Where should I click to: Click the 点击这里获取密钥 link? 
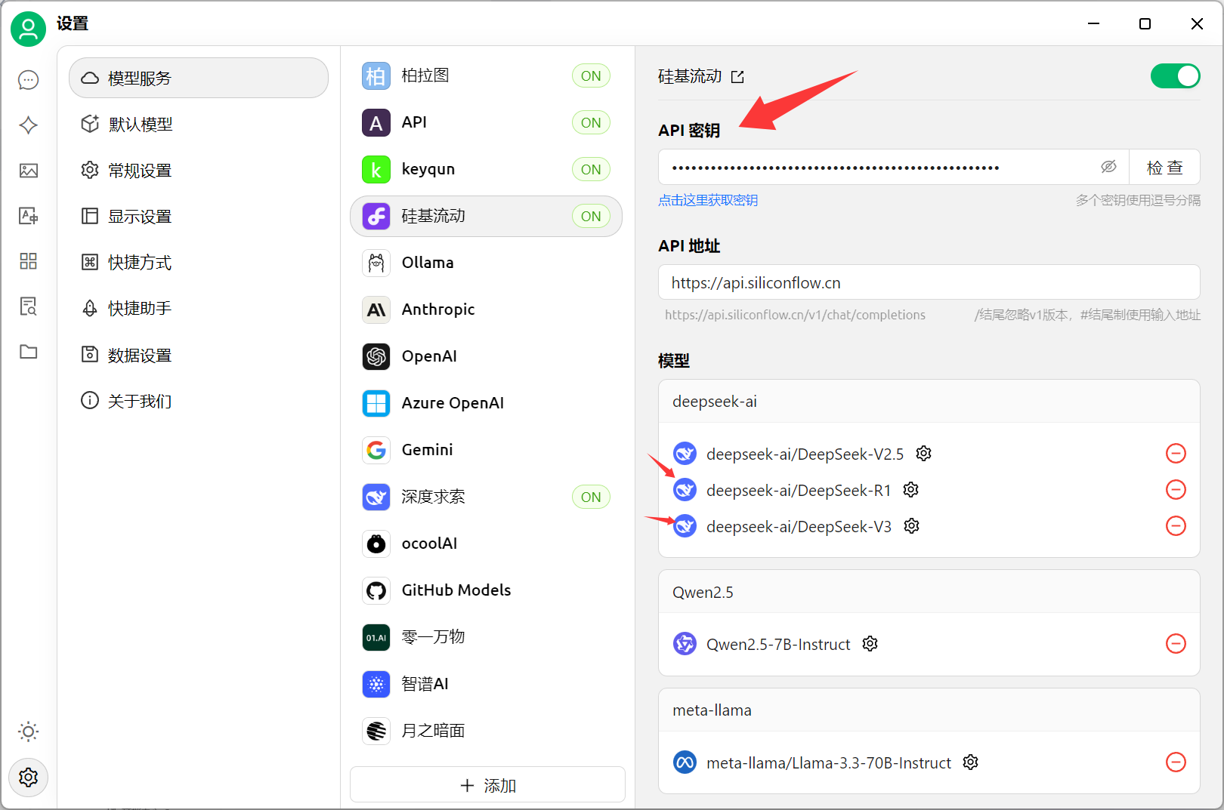click(708, 200)
